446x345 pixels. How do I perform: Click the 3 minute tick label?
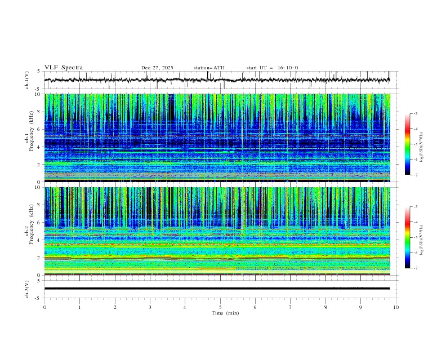150,307
